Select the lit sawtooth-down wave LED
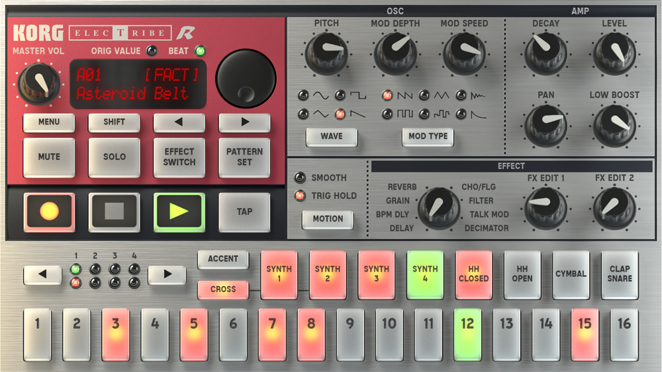 pyautogui.click(x=340, y=114)
